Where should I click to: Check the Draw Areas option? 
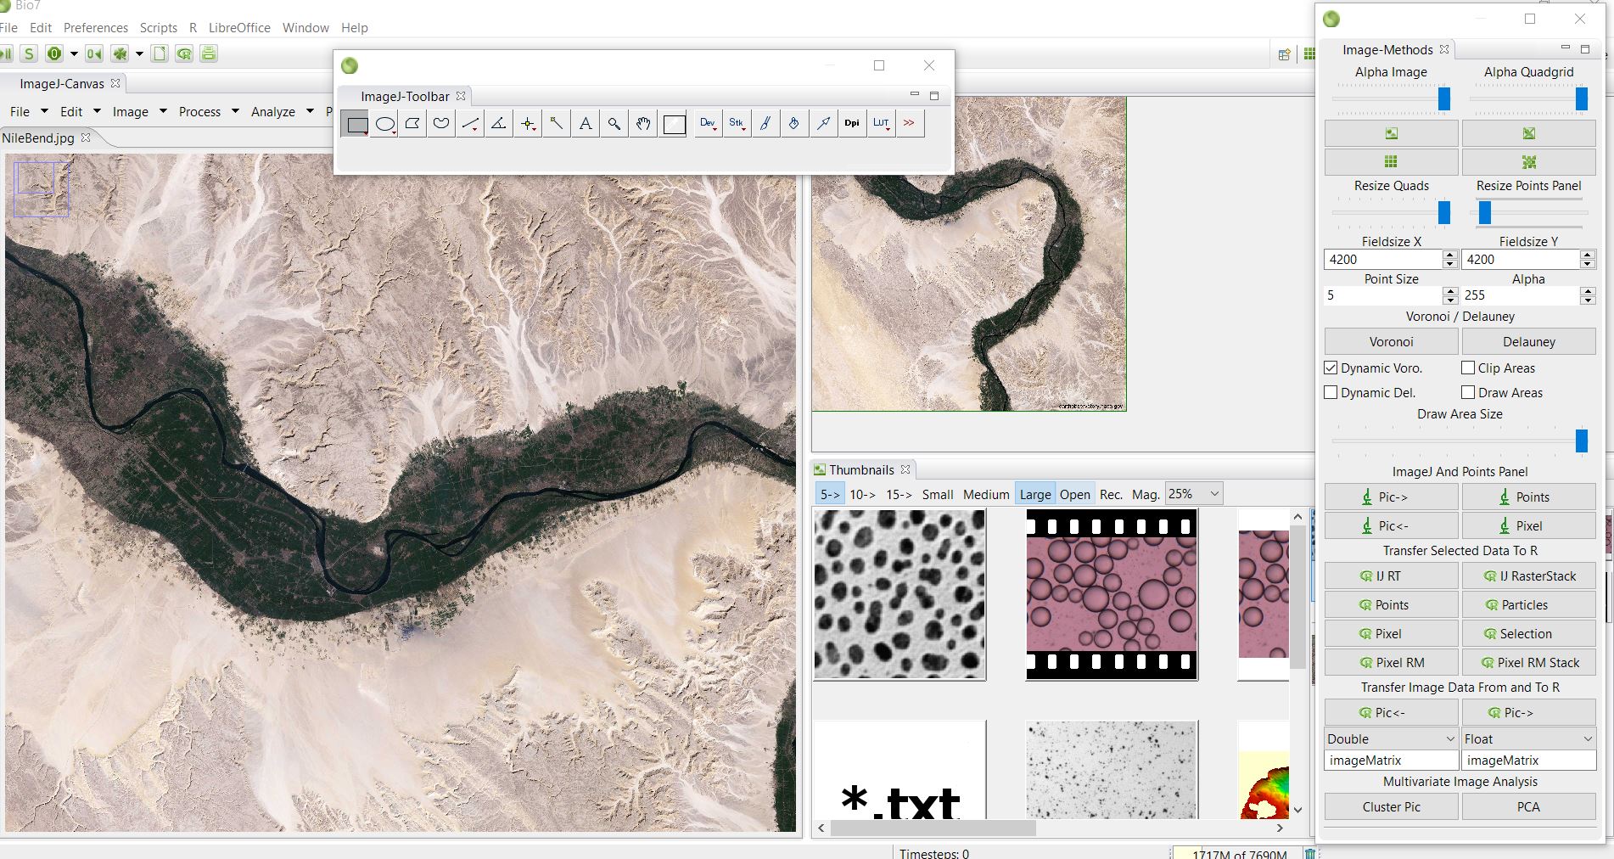(1468, 393)
